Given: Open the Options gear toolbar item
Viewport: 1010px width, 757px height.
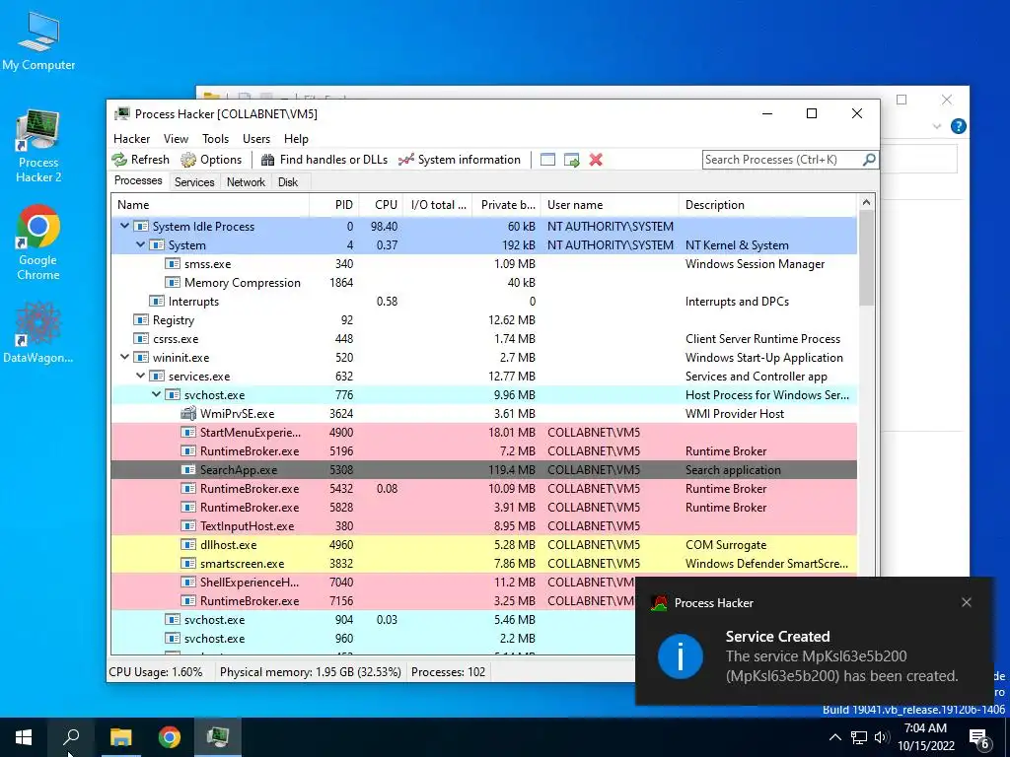Looking at the screenshot, I should pyautogui.click(x=211, y=160).
